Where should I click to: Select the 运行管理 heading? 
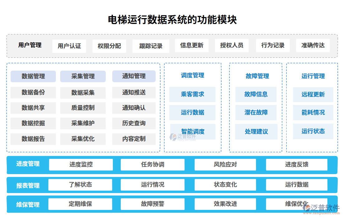click(313, 75)
